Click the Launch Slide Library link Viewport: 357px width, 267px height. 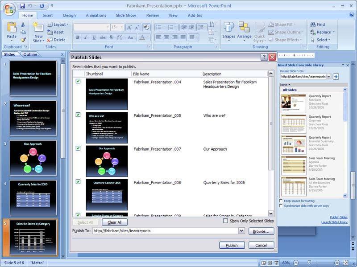point(334,222)
